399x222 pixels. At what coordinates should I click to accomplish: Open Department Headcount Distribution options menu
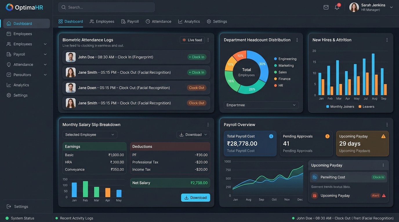[x=297, y=40]
